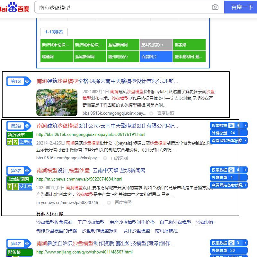Click 外链总量 24 badge
Screen dimensions: 257x257
[x=228, y=133]
